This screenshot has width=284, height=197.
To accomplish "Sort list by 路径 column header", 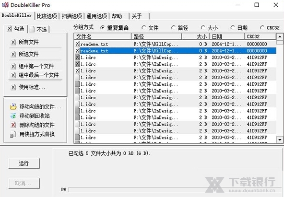I will pyautogui.click(x=156, y=36).
